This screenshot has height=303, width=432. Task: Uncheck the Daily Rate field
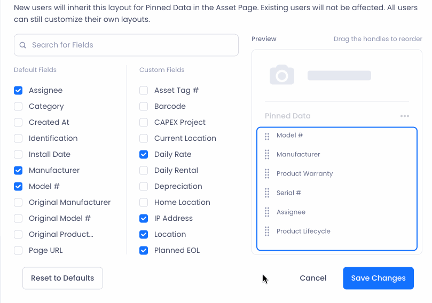coord(144,154)
